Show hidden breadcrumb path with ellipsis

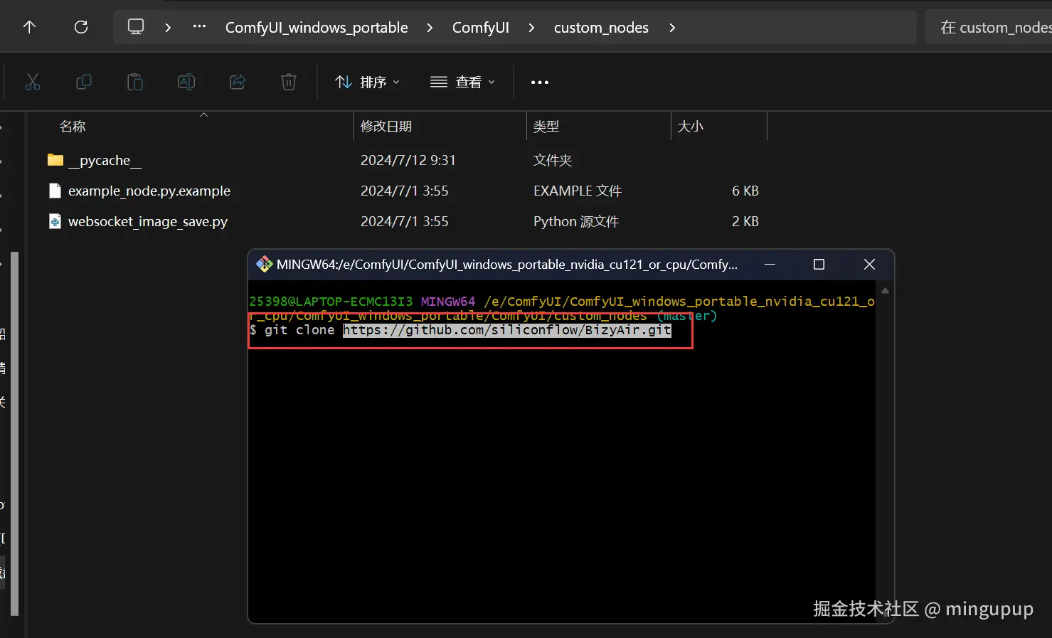(200, 27)
